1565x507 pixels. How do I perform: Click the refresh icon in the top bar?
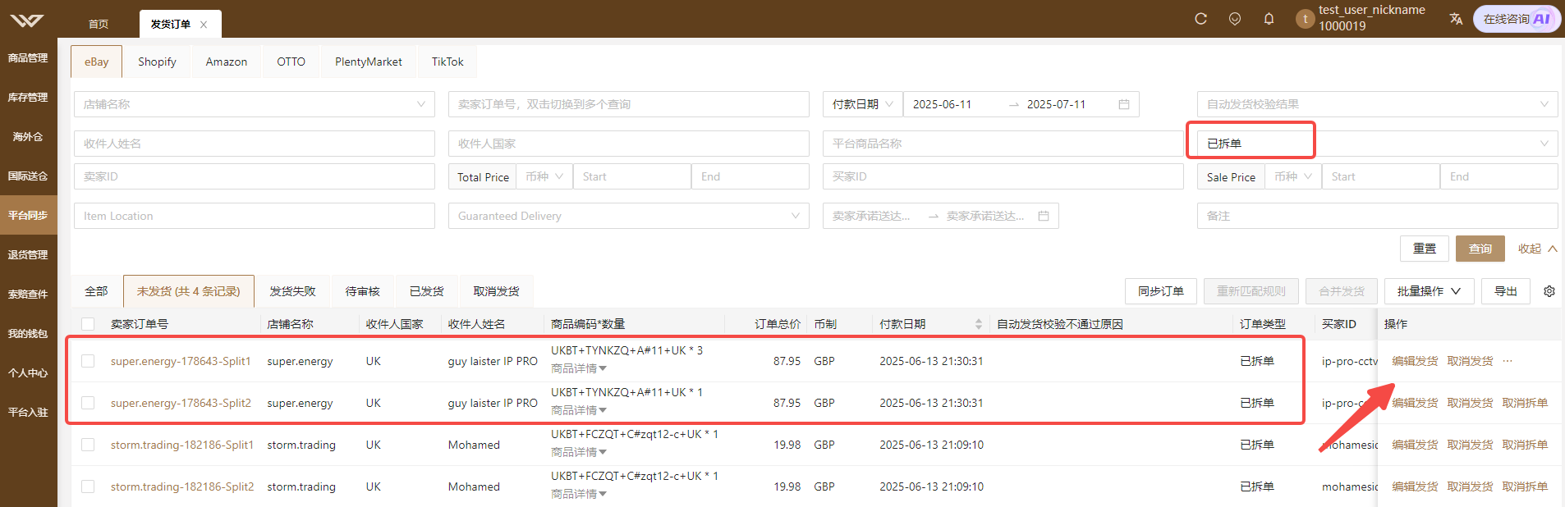click(1200, 19)
